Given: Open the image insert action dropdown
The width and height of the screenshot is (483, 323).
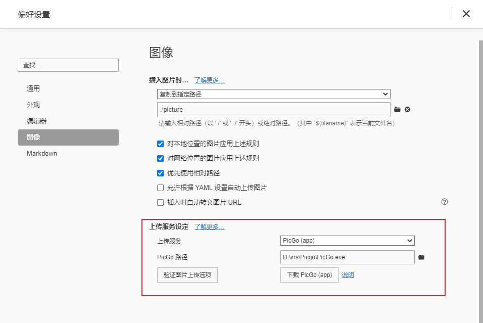Looking at the screenshot, I should pyautogui.click(x=273, y=94).
